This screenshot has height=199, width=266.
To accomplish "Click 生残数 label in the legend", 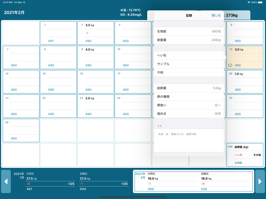I will click(238, 163).
